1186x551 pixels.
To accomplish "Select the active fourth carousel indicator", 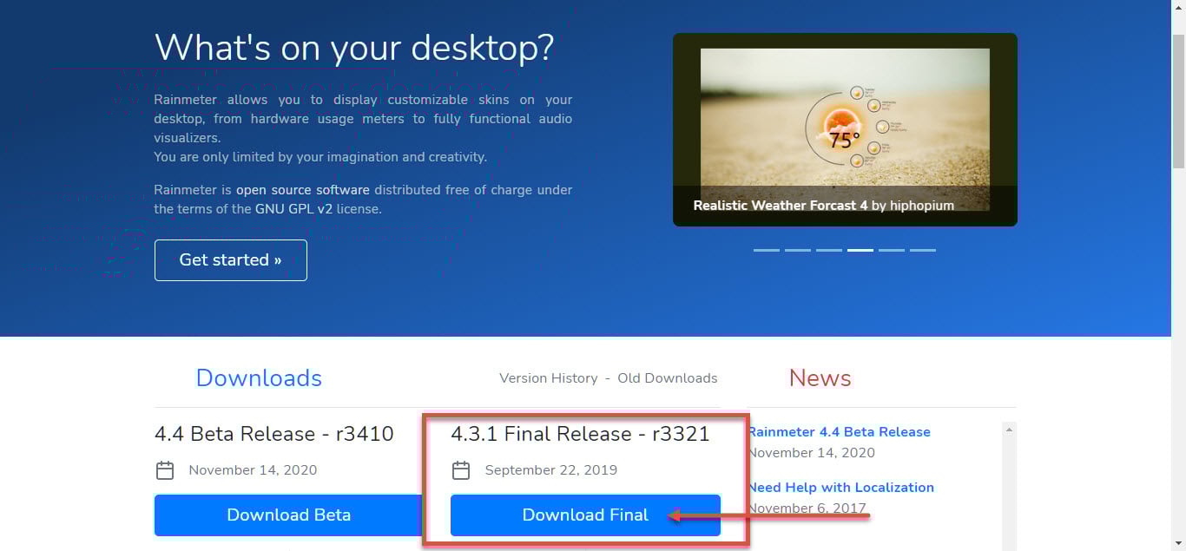I will tap(860, 250).
